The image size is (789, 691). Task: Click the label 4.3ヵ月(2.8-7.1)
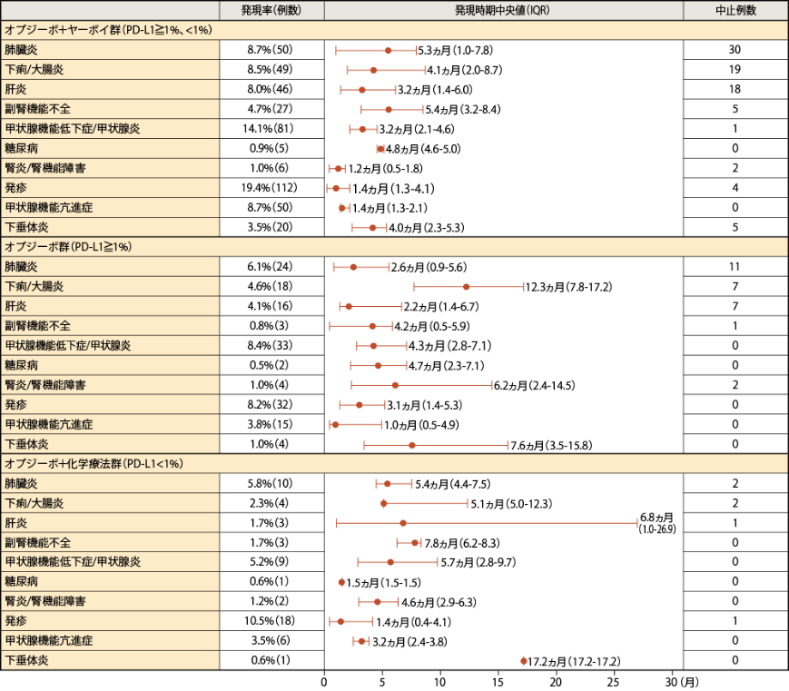coord(449,346)
